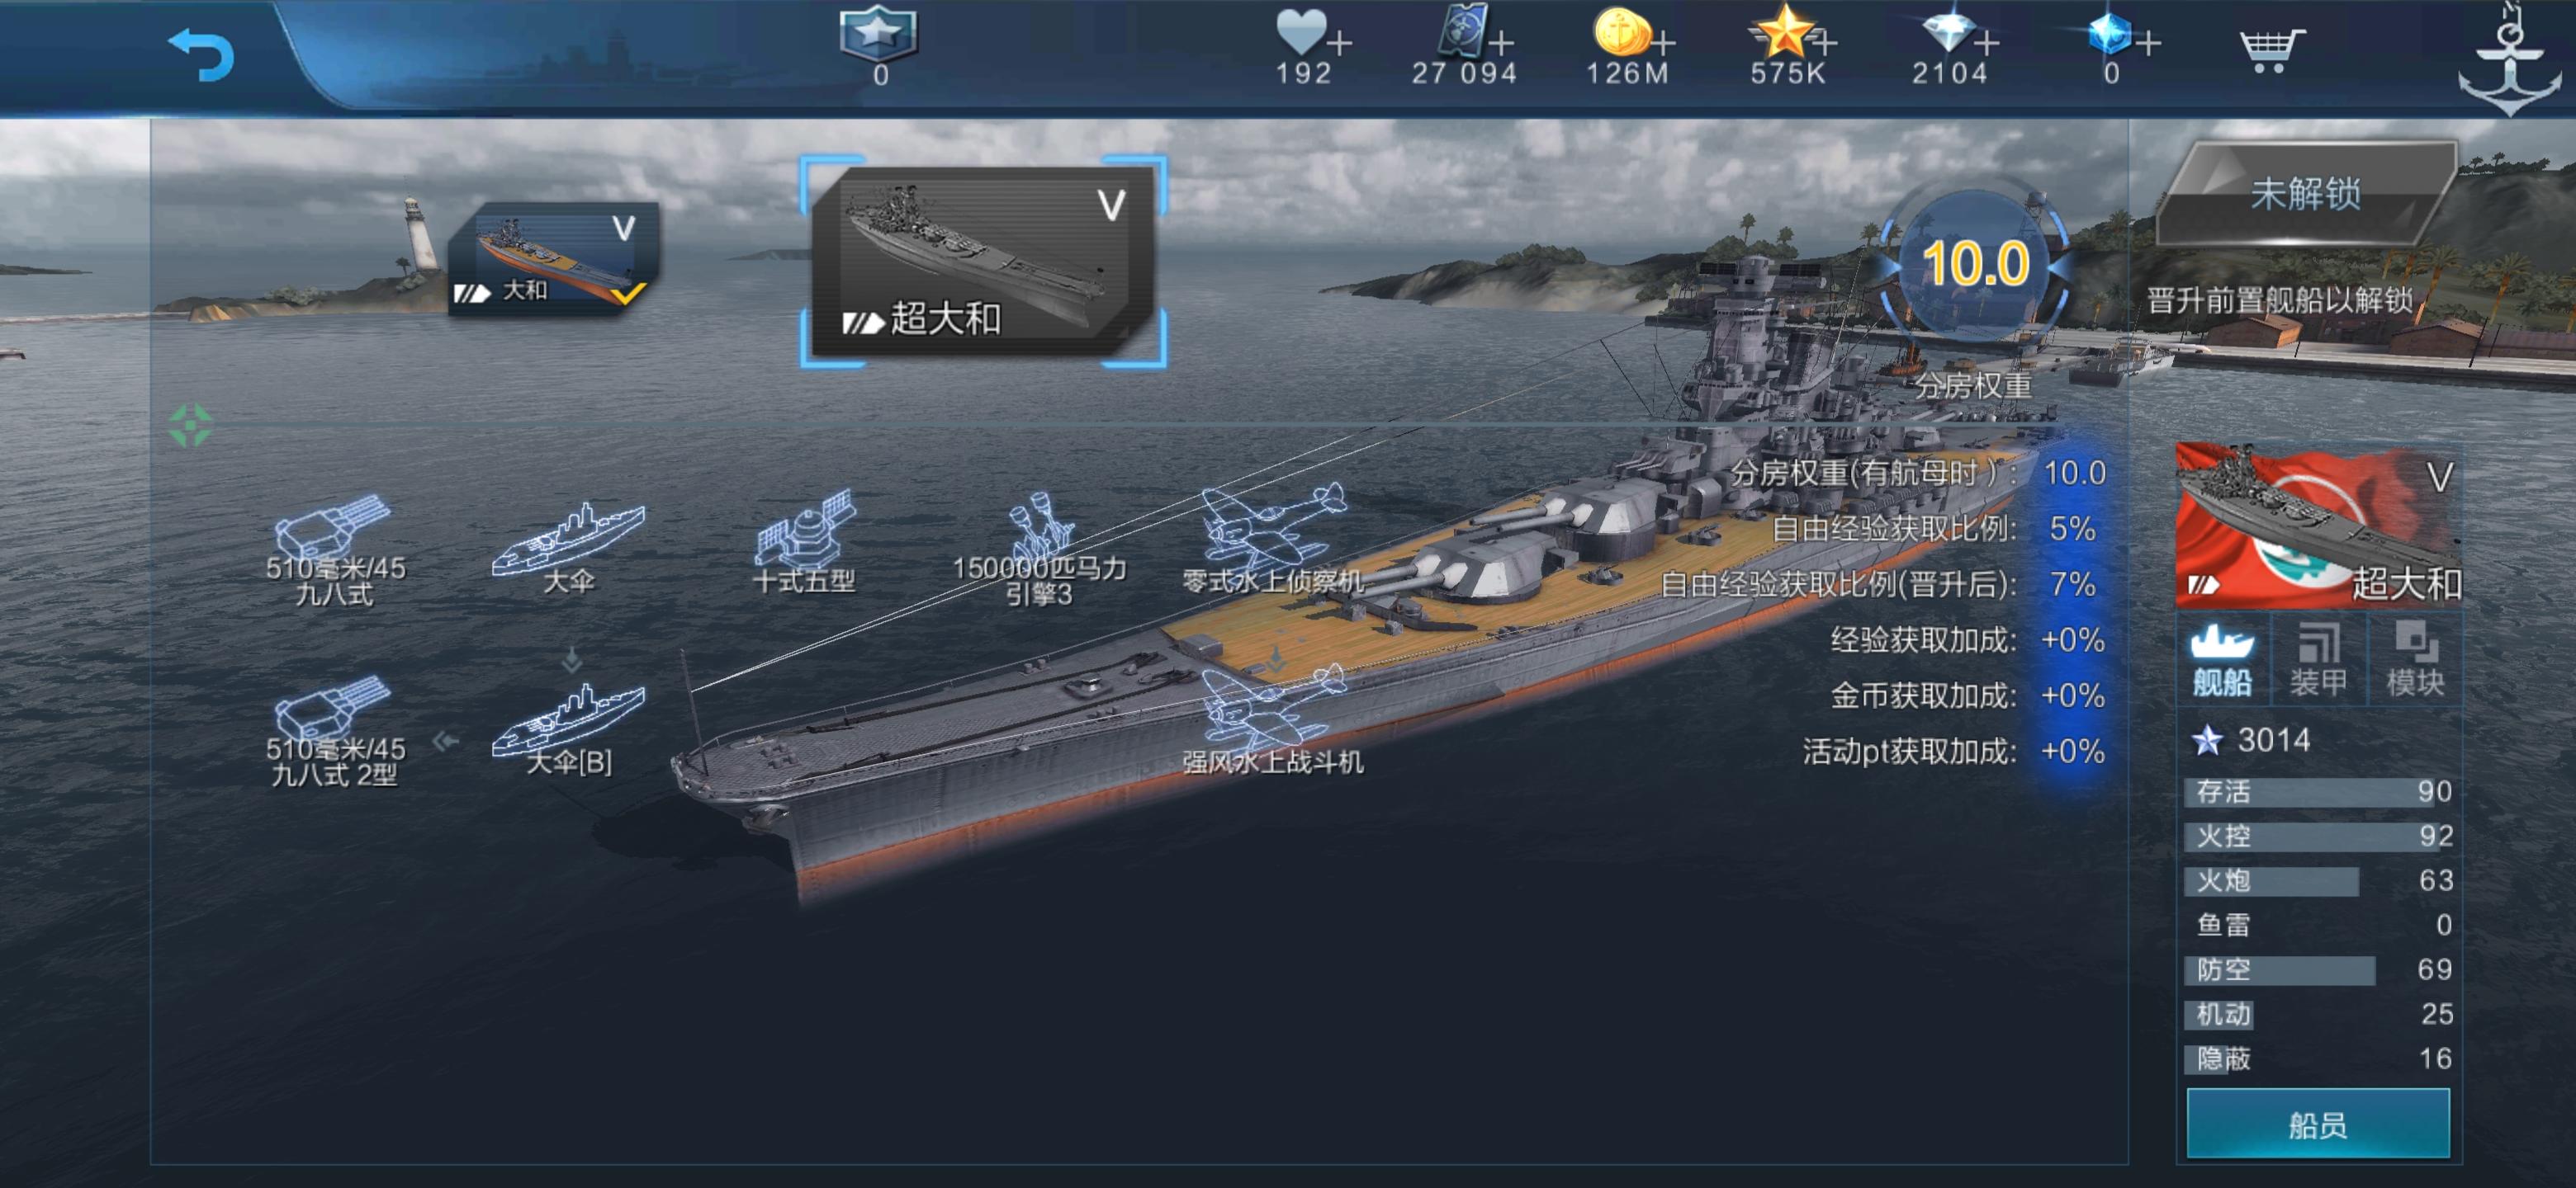The height and width of the screenshot is (1188, 2576).
Task: Select the 超大和 ship card
Action: (982, 262)
